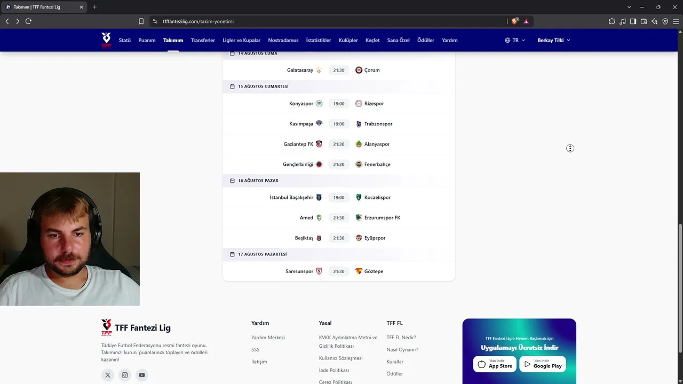Open the YouTube social link

tap(142, 375)
